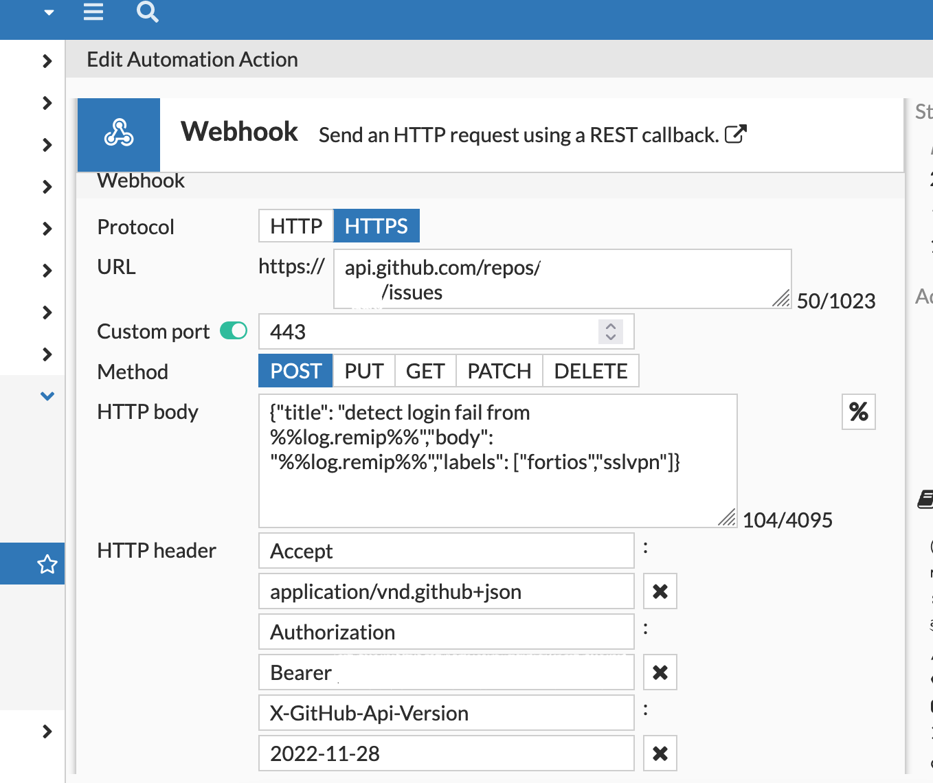Remove the Accept header with its X icon

[x=659, y=591]
